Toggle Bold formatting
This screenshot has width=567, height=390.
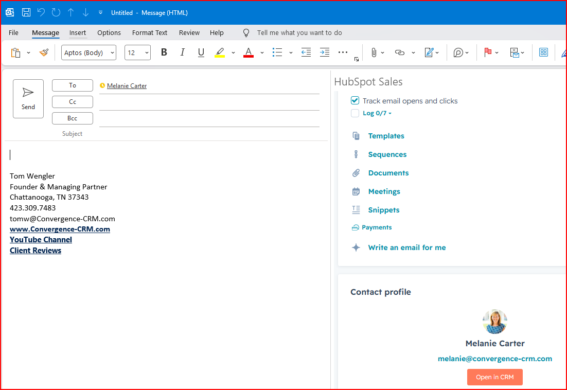[164, 52]
